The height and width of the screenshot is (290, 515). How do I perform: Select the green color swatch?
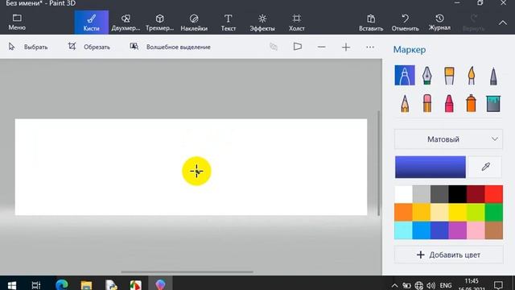[x=493, y=212]
